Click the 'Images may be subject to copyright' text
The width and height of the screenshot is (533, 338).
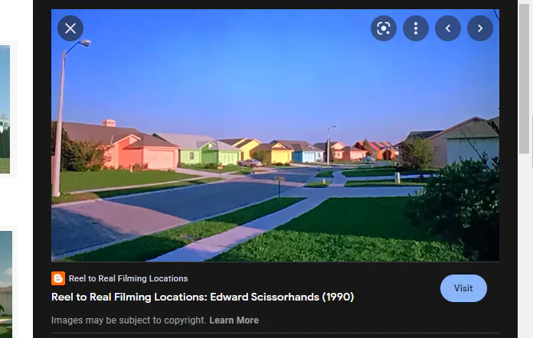tap(129, 320)
